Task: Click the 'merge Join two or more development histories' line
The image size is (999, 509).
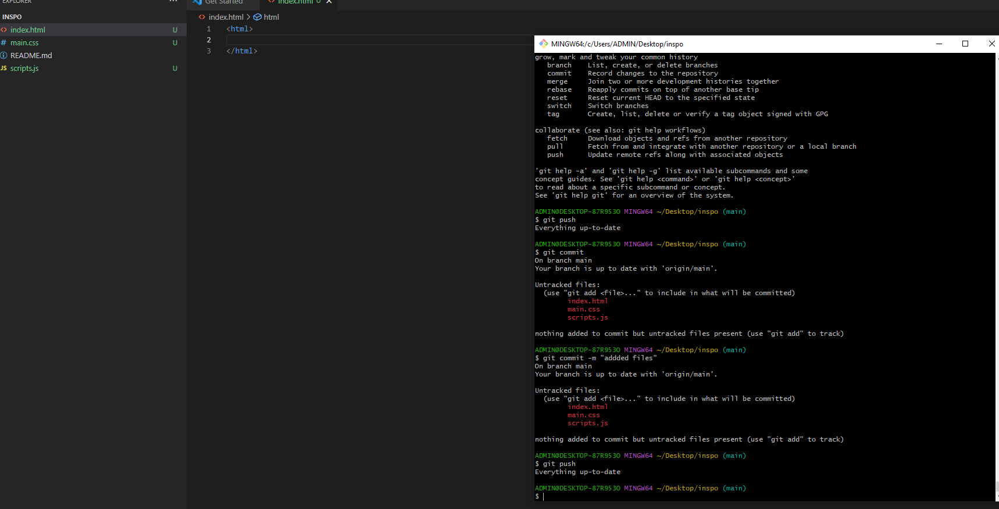Action: [x=662, y=81]
